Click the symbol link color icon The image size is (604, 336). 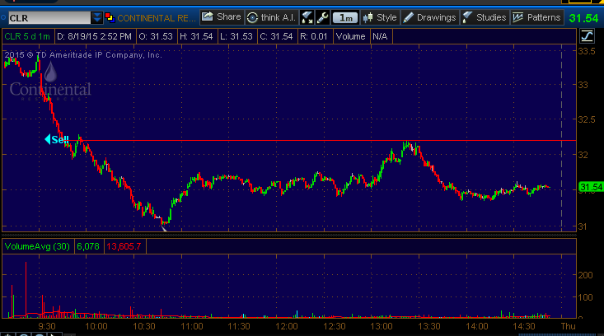pyautogui.click(x=110, y=16)
